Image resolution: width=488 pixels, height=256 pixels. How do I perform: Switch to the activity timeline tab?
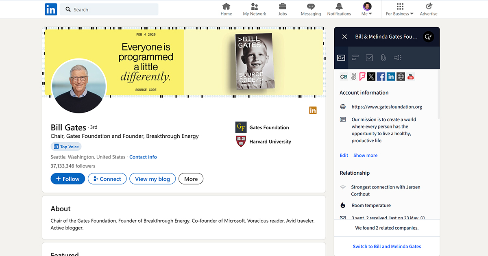coord(355,58)
